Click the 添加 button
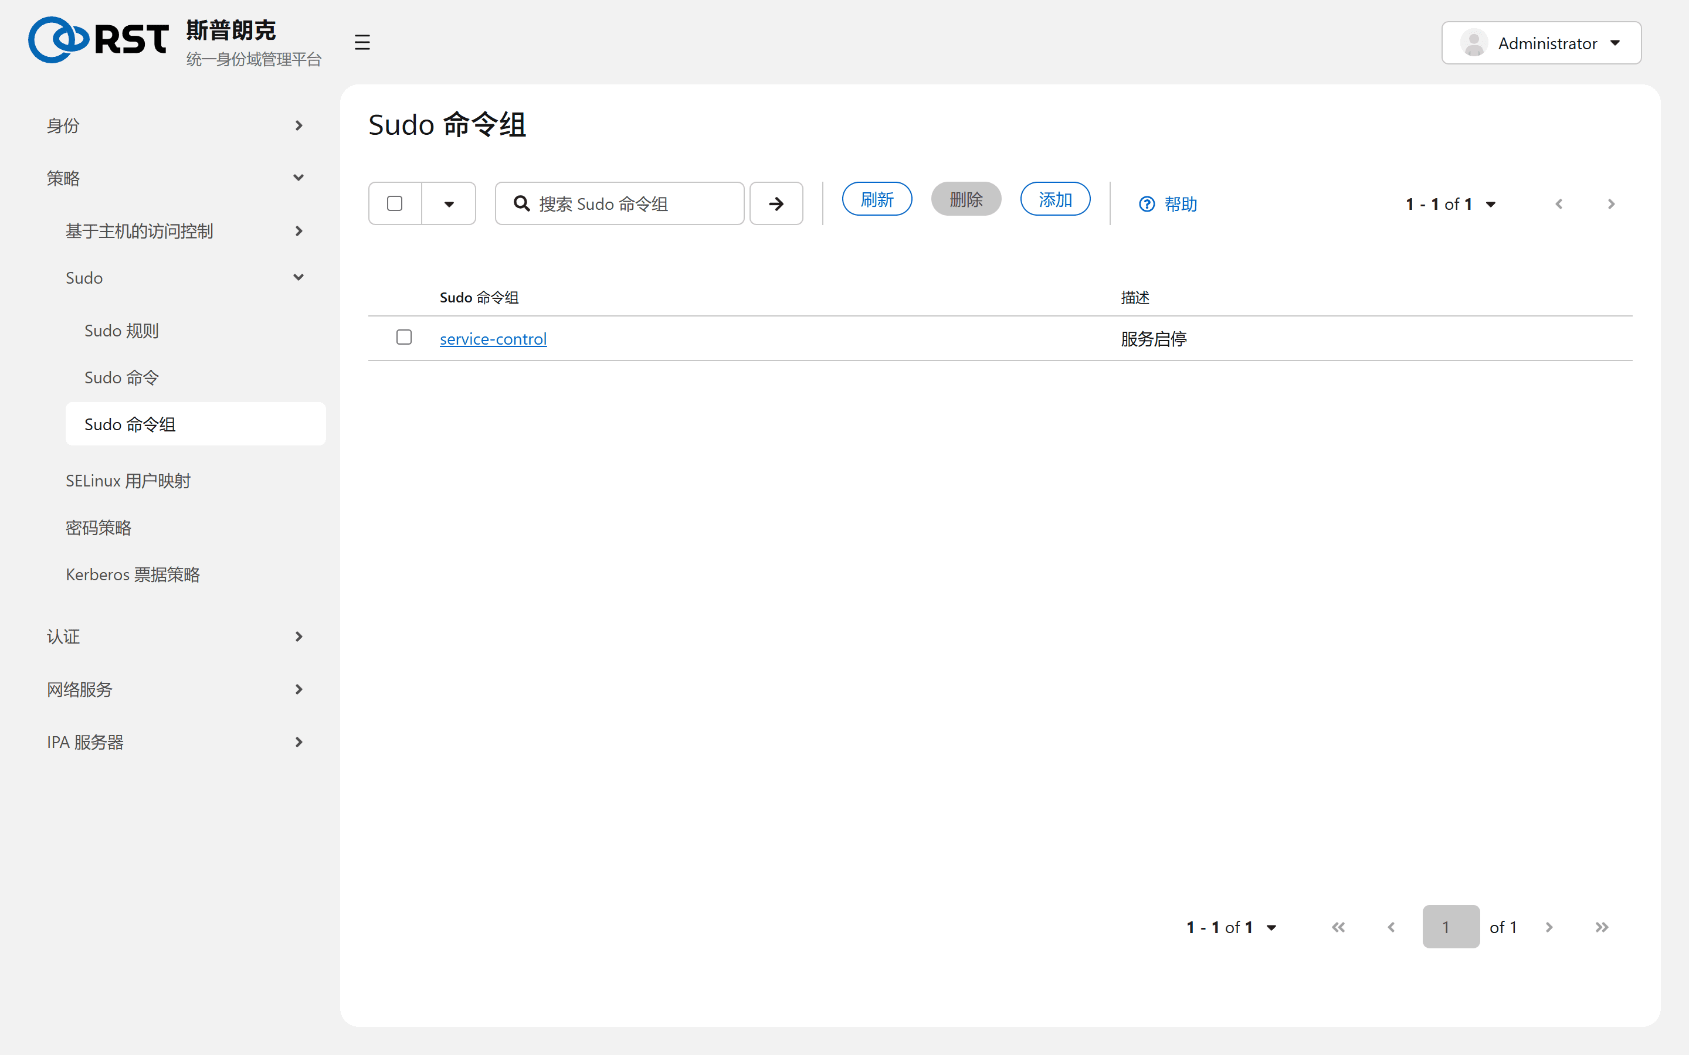 pyautogui.click(x=1055, y=199)
